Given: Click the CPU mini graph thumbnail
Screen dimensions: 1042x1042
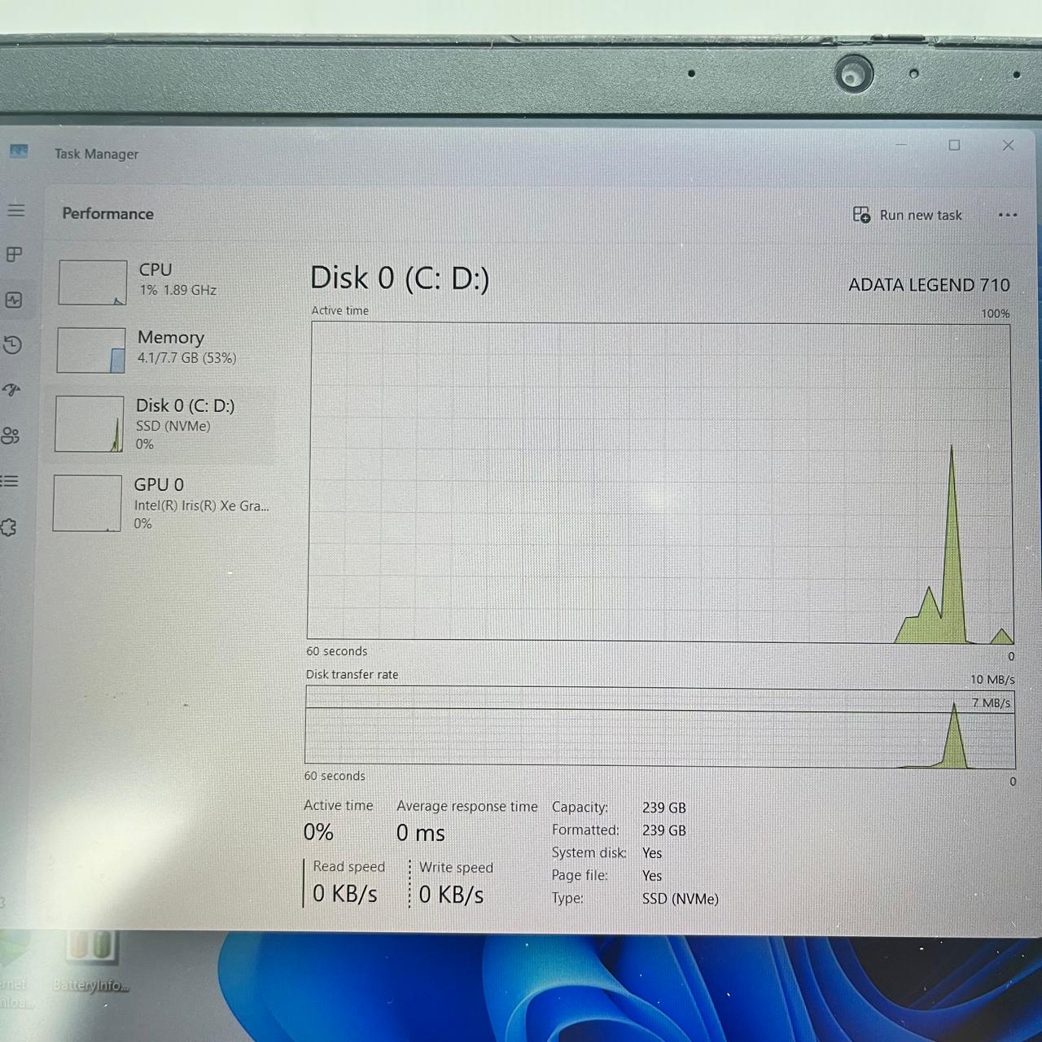Looking at the screenshot, I should (93, 282).
